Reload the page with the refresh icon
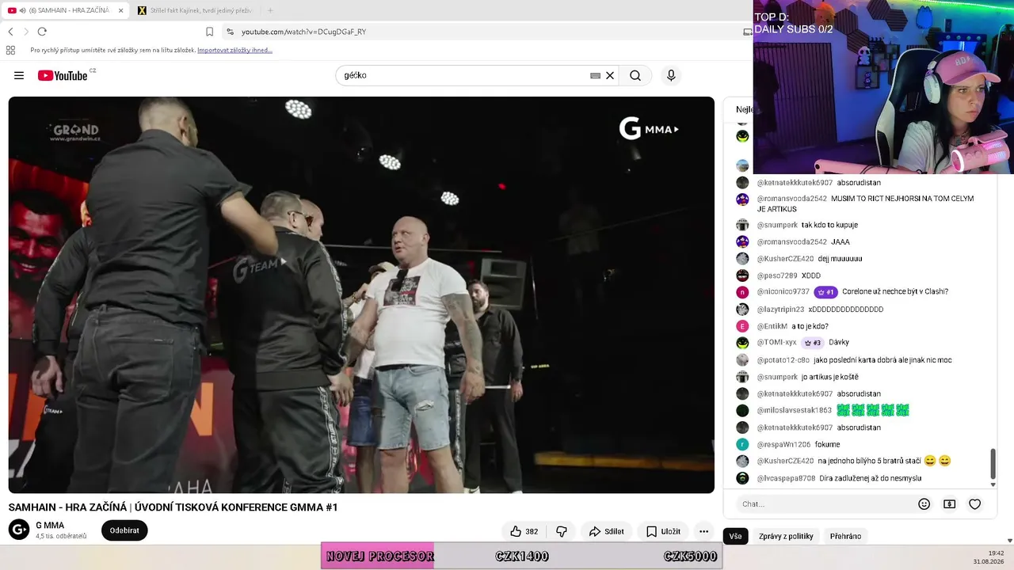 click(42, 32)
